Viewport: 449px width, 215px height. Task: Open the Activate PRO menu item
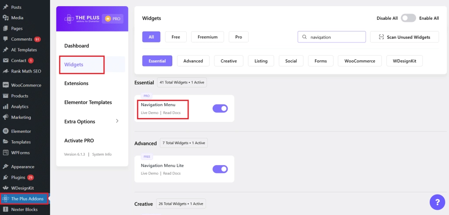pos(79,140)
